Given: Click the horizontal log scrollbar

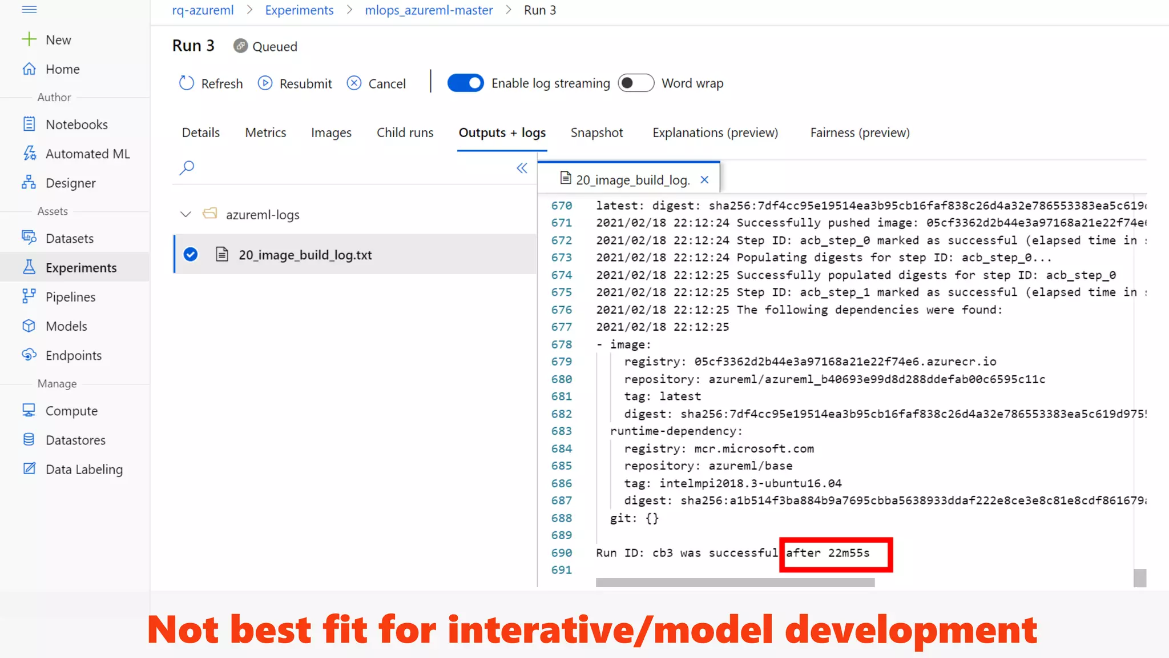Looking at the screenshot, I should [x=735, y=583].
